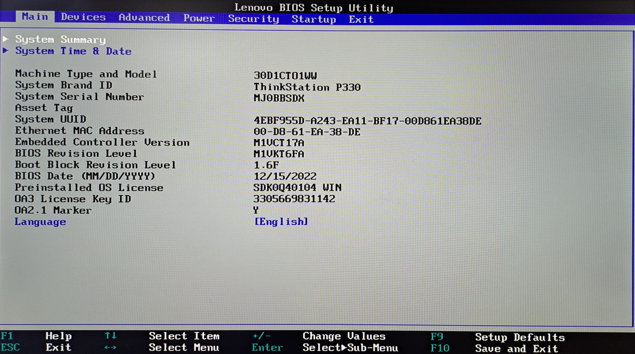Open the Advanced tab
635x354 pixels.
click(144, 18)
